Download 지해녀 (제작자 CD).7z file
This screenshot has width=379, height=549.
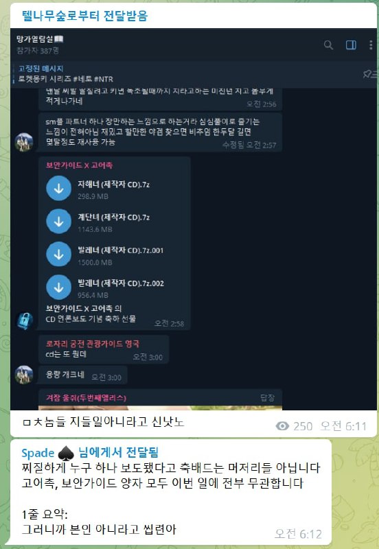click(59, 188)
